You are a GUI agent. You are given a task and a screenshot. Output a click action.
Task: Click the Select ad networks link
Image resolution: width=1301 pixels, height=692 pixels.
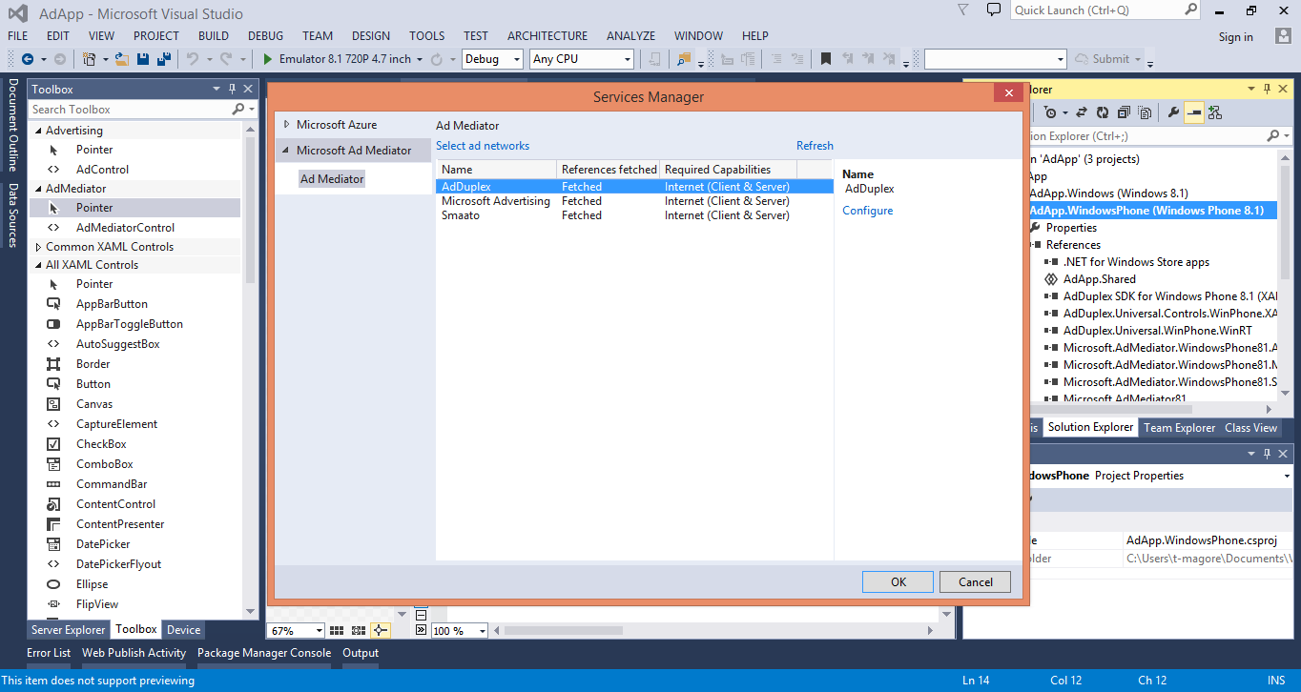pos(483,146)
